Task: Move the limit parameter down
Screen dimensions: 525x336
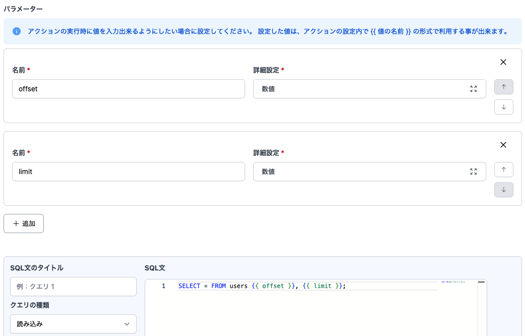Action: point(504,190)
